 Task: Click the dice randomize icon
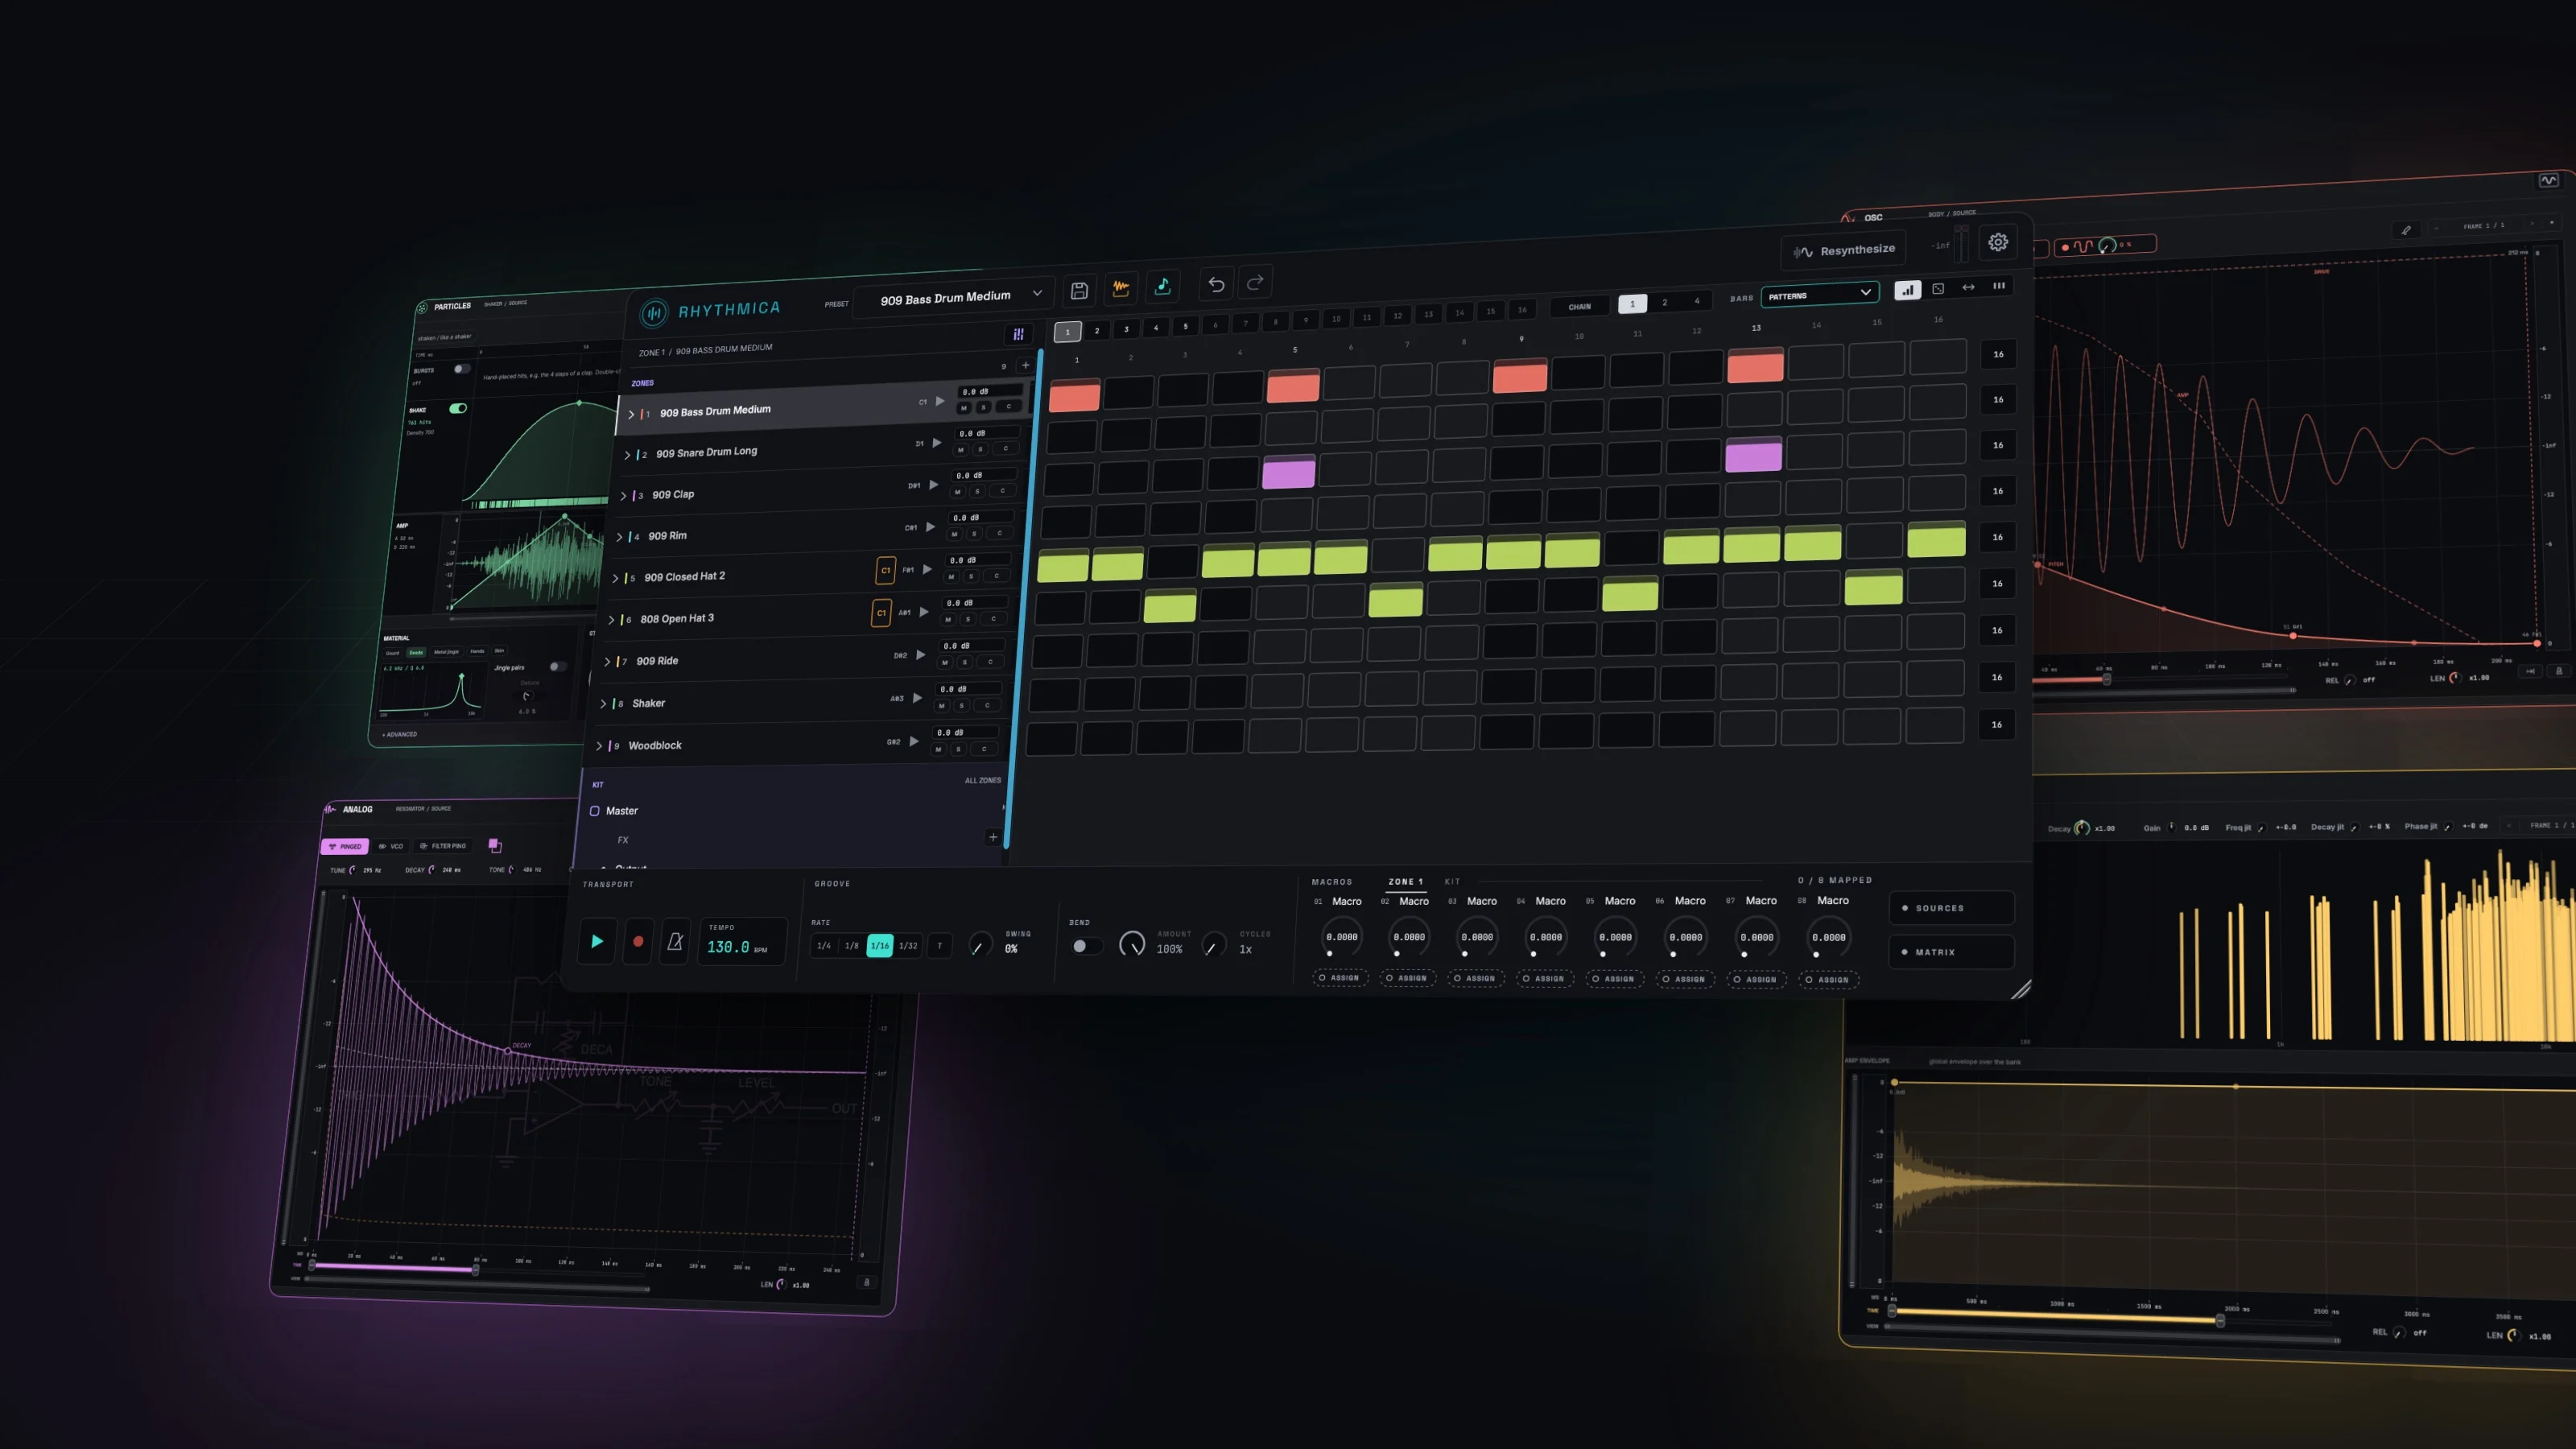click(1938, 288)
